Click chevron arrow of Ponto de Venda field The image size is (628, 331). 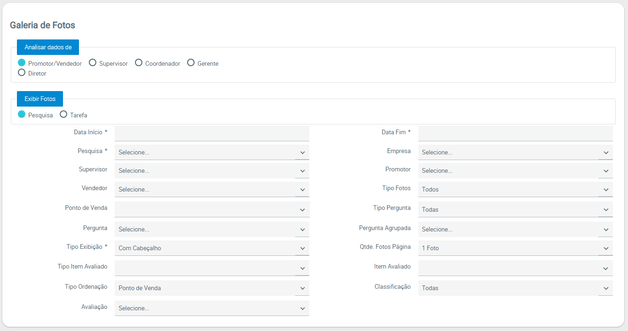[302, 210]
